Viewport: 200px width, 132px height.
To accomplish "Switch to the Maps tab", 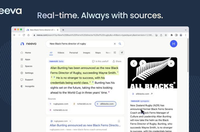I will (98, 53).
